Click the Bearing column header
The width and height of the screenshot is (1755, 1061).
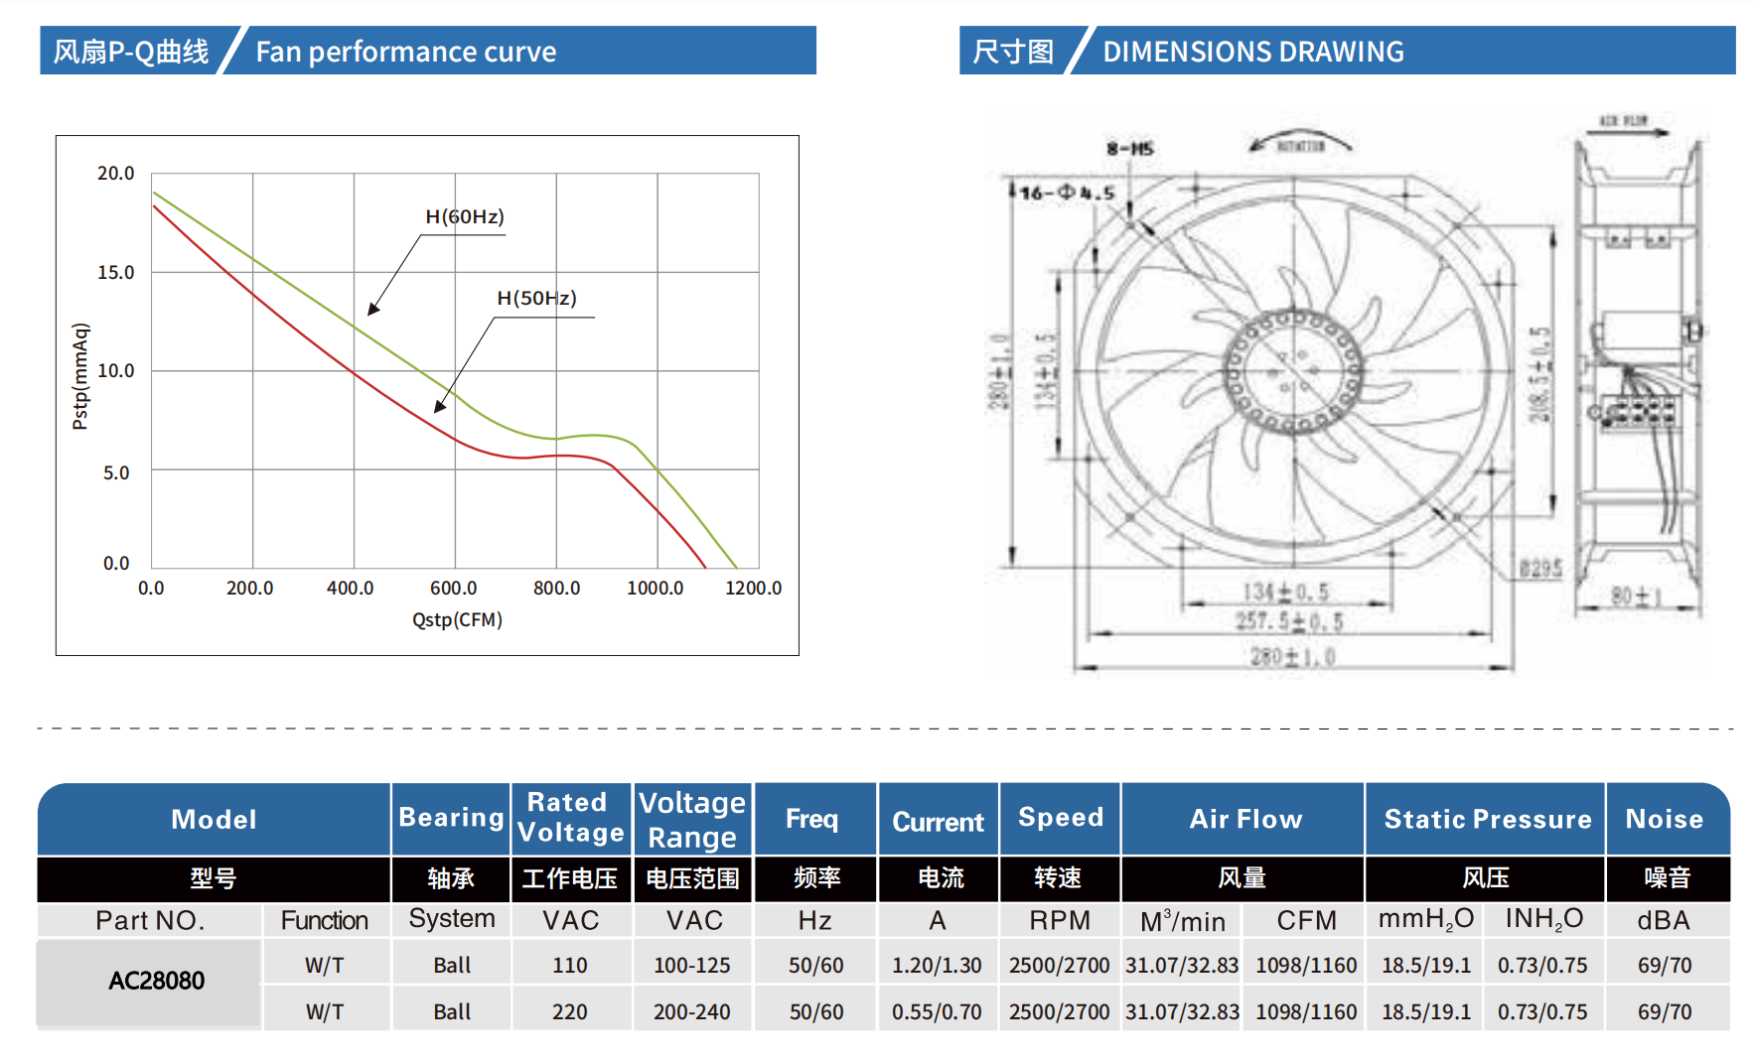pos(450,818)
